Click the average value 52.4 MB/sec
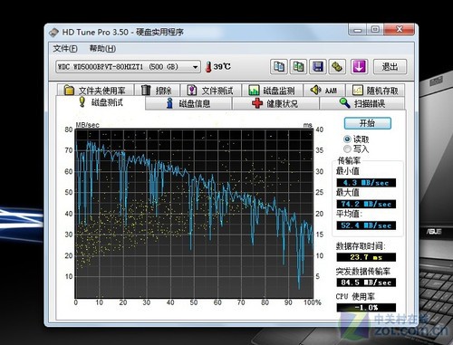Image resolution: width=453 pixels, height=345 pixels. pyautogui.click(x=366, y=225)
